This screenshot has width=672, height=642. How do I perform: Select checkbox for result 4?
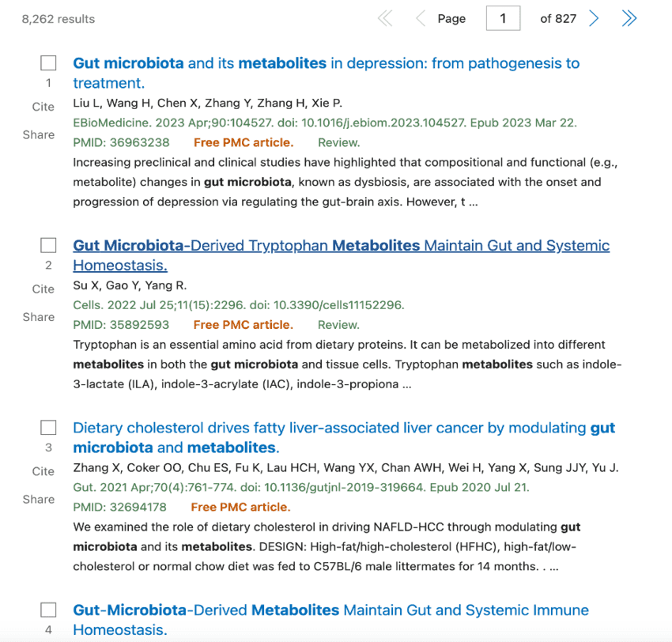[48, 610]
